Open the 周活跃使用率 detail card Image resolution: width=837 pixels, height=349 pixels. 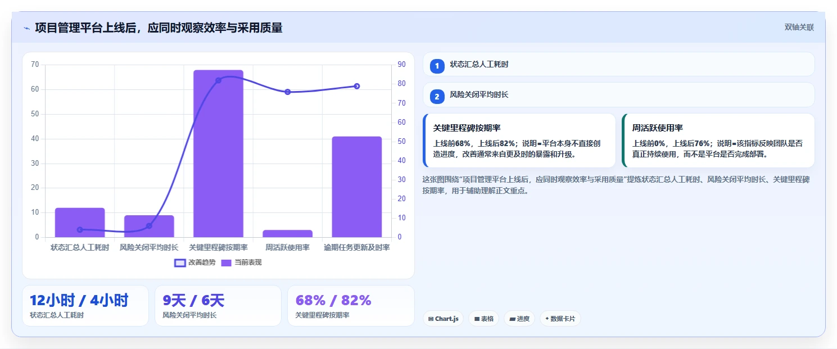point(718,140)
